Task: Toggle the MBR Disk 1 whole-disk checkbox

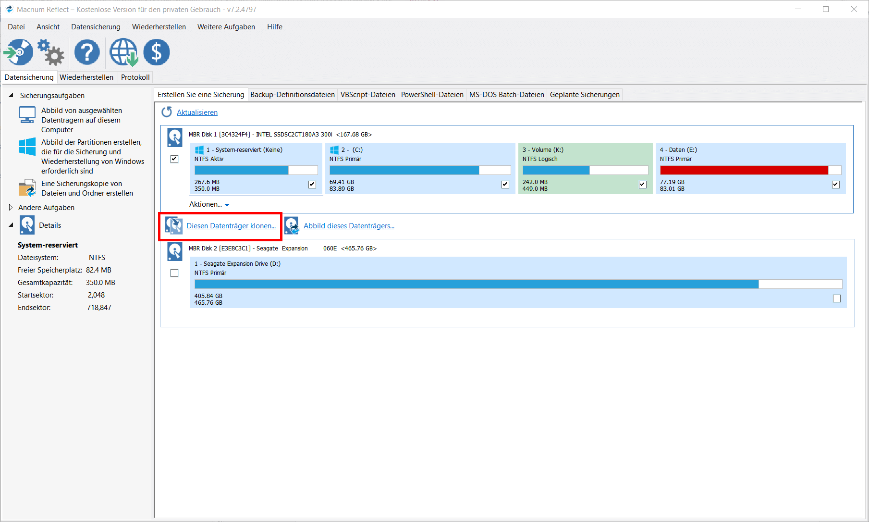Action: tap(174, 159)
